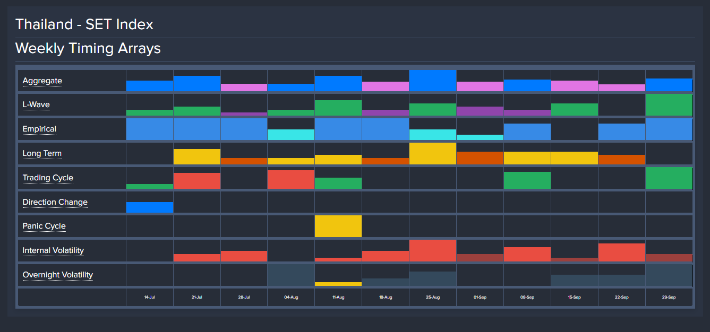Select the tall yellow Long Term bar for 25-Aug
Image resolution: width=710 pixels, height=332 pixels.
[x=433, y=153]
